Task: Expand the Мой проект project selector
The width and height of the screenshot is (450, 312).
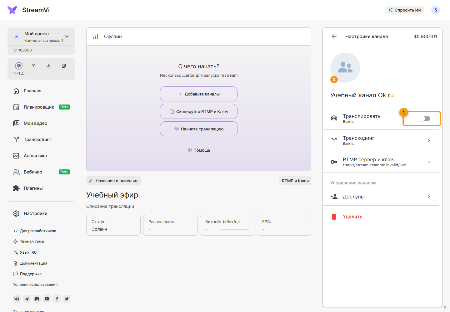Action: tap(41, 37)
